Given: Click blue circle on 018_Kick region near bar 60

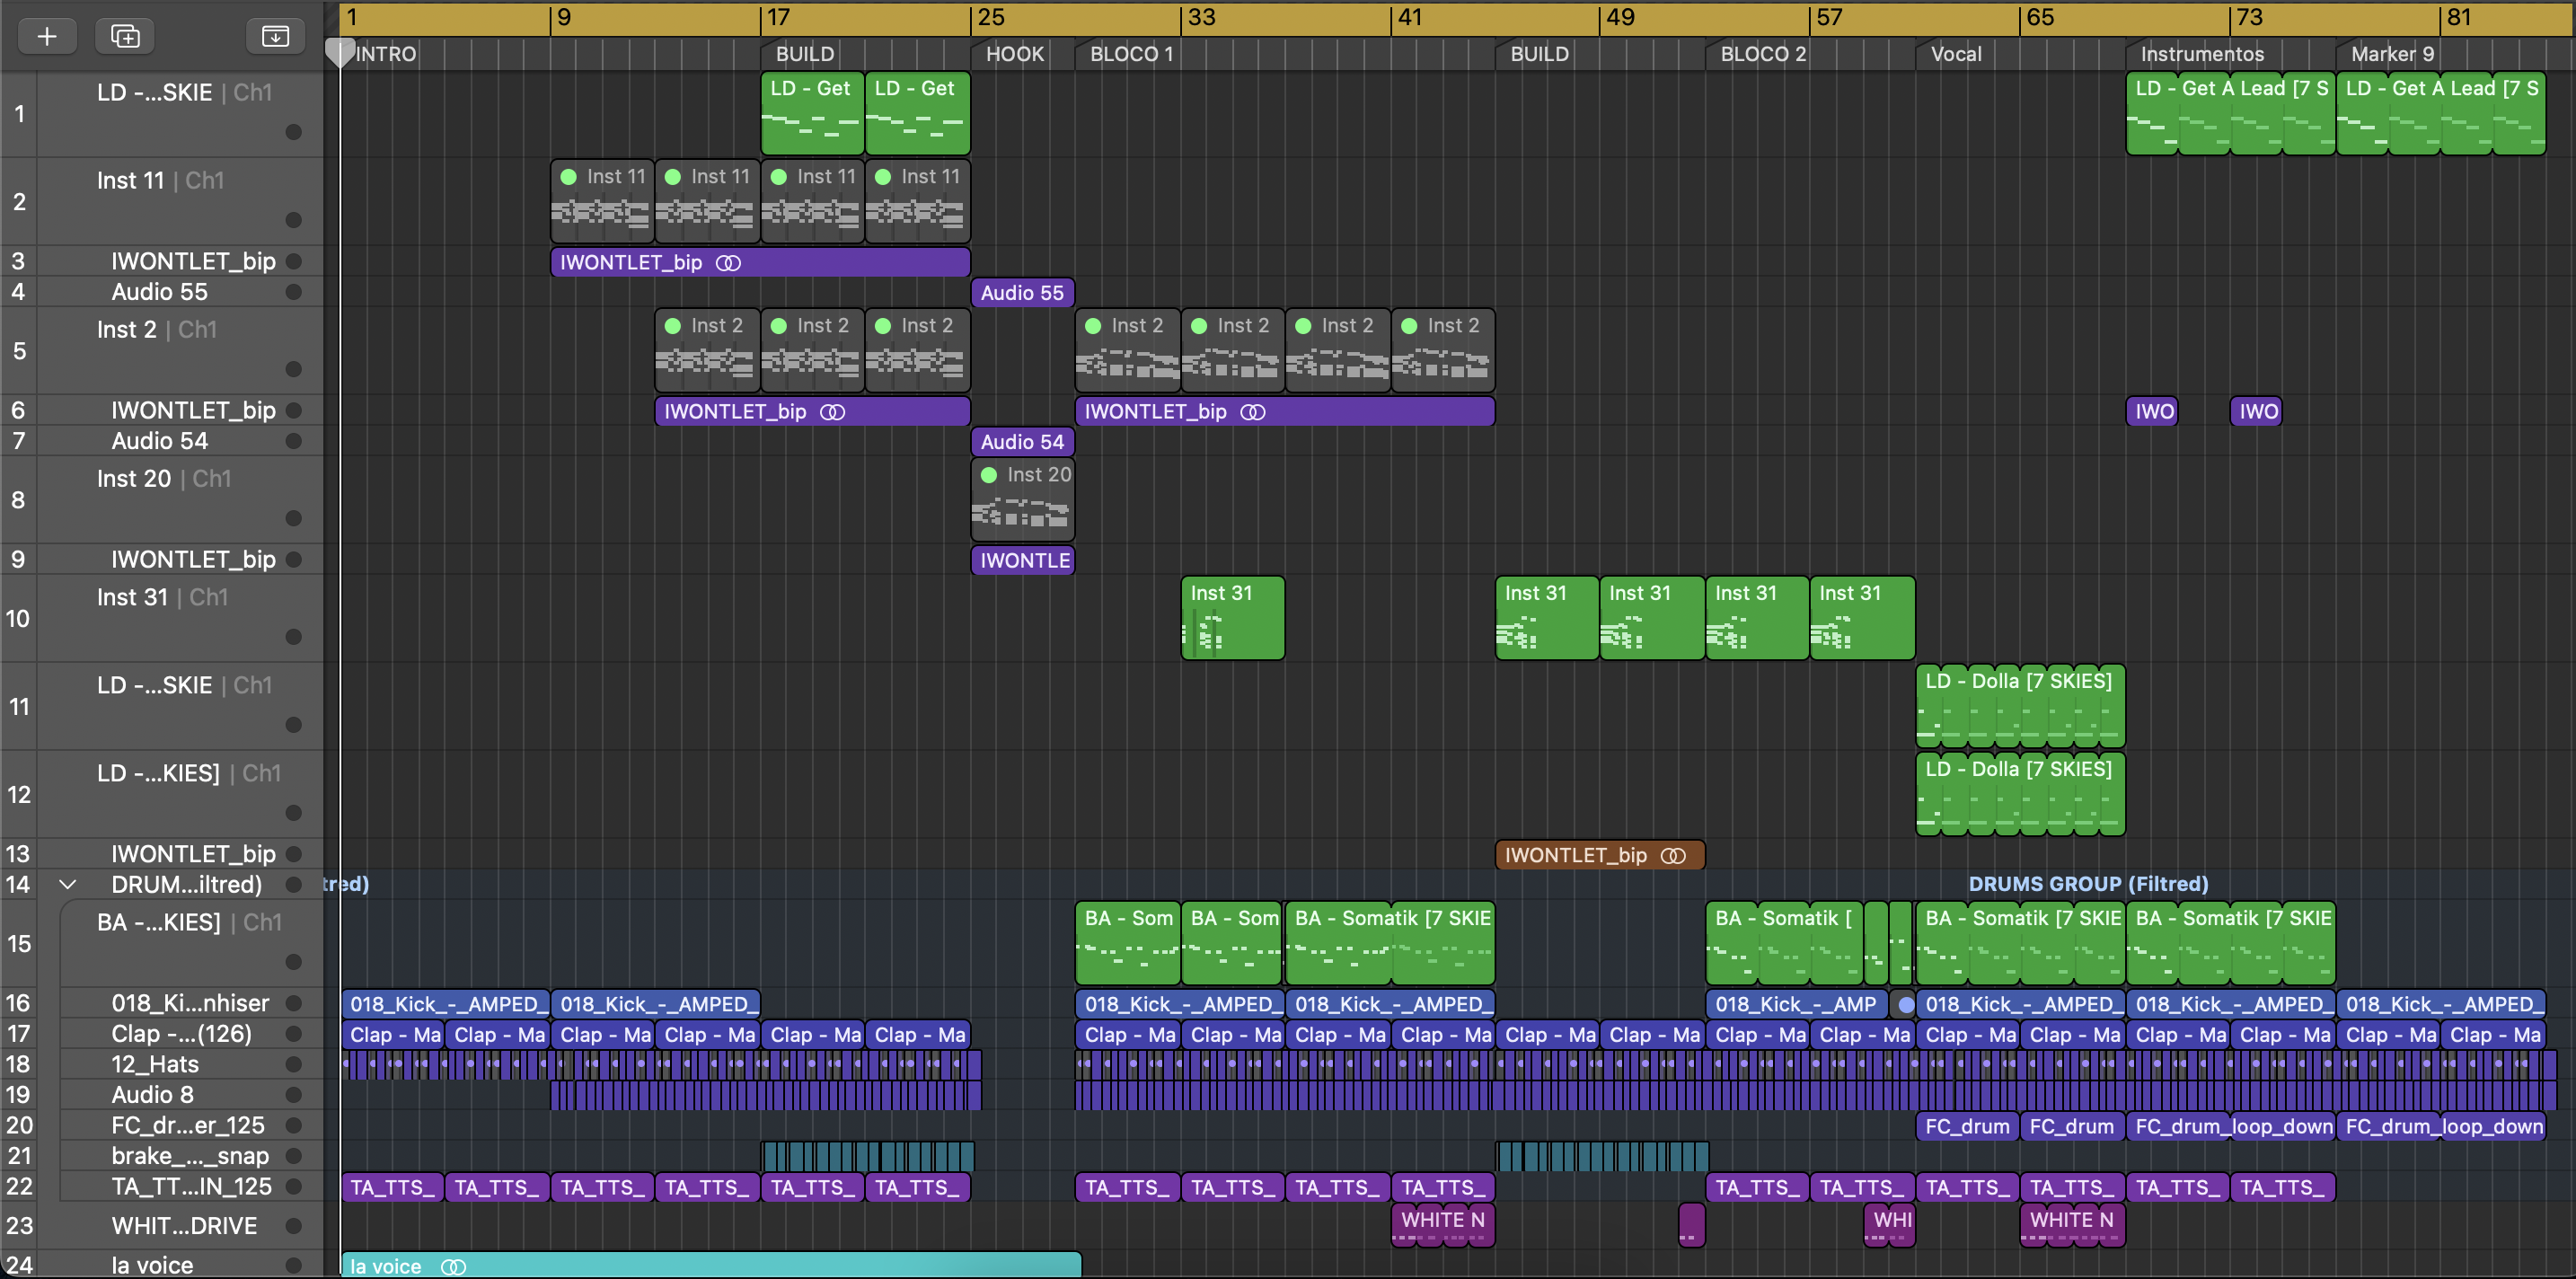Looking at the screenshot, I should (1906, 1004).
